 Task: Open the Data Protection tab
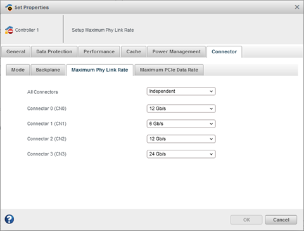click(x=54, y=51)
